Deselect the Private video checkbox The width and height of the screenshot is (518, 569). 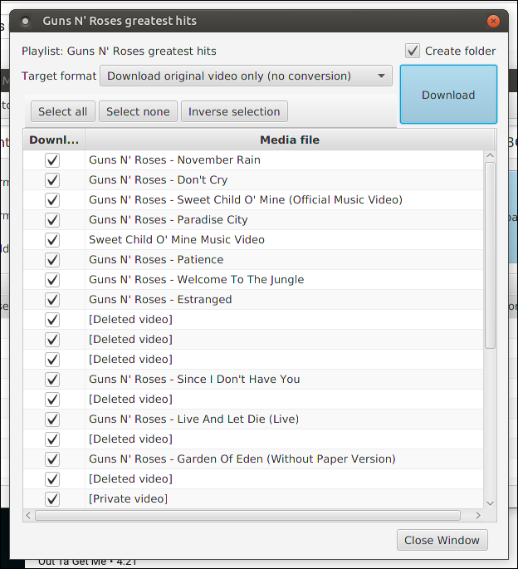[52, 498]
